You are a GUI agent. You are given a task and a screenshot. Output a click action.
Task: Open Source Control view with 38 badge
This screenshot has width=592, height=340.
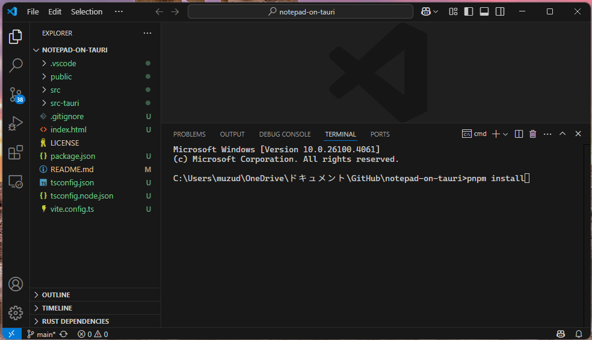16,95
